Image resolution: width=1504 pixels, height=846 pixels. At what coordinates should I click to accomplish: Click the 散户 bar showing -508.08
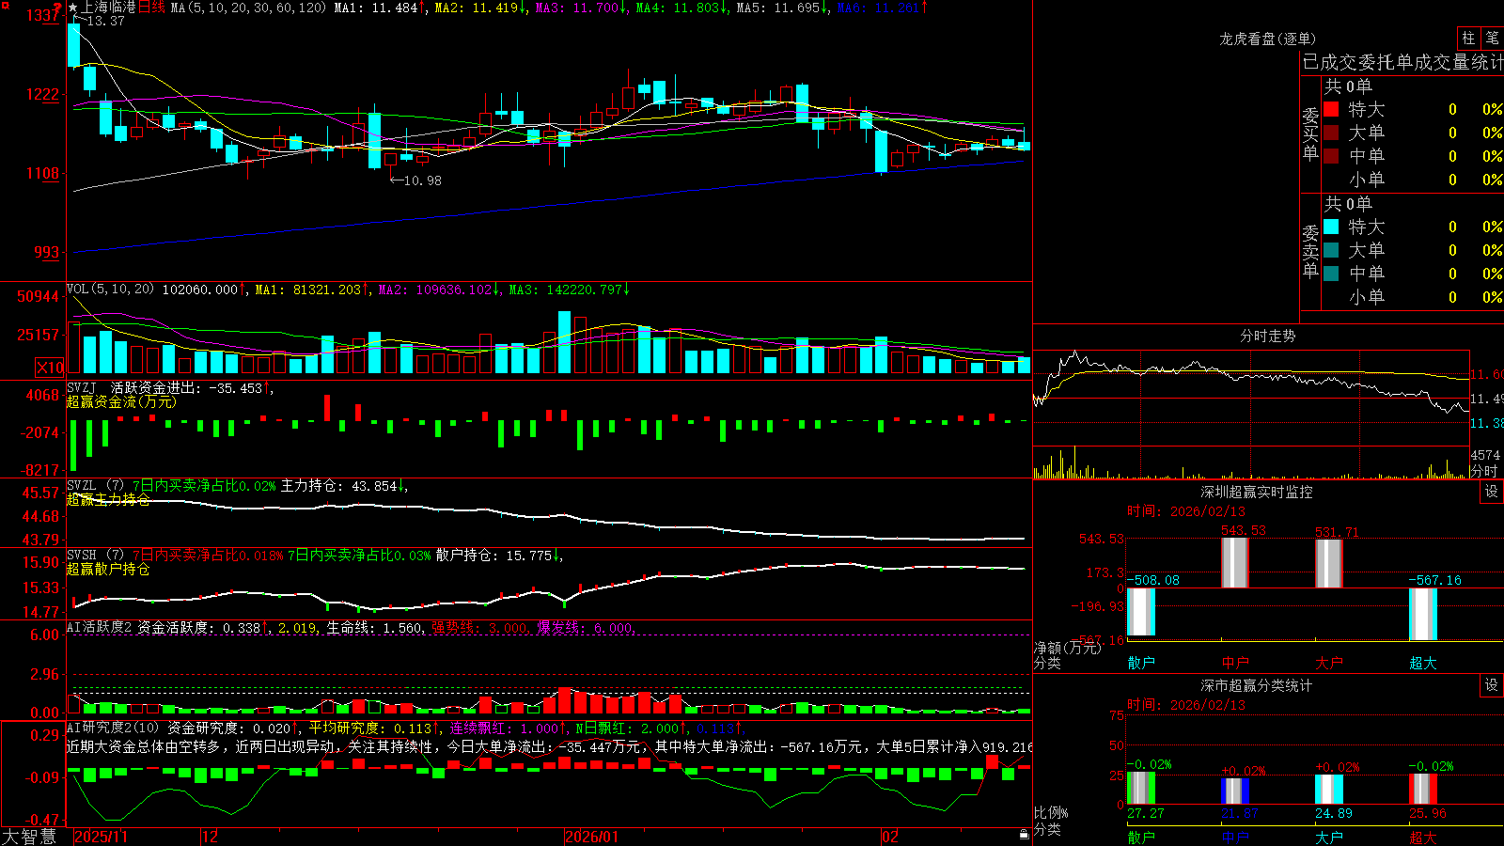[1141, 612]
